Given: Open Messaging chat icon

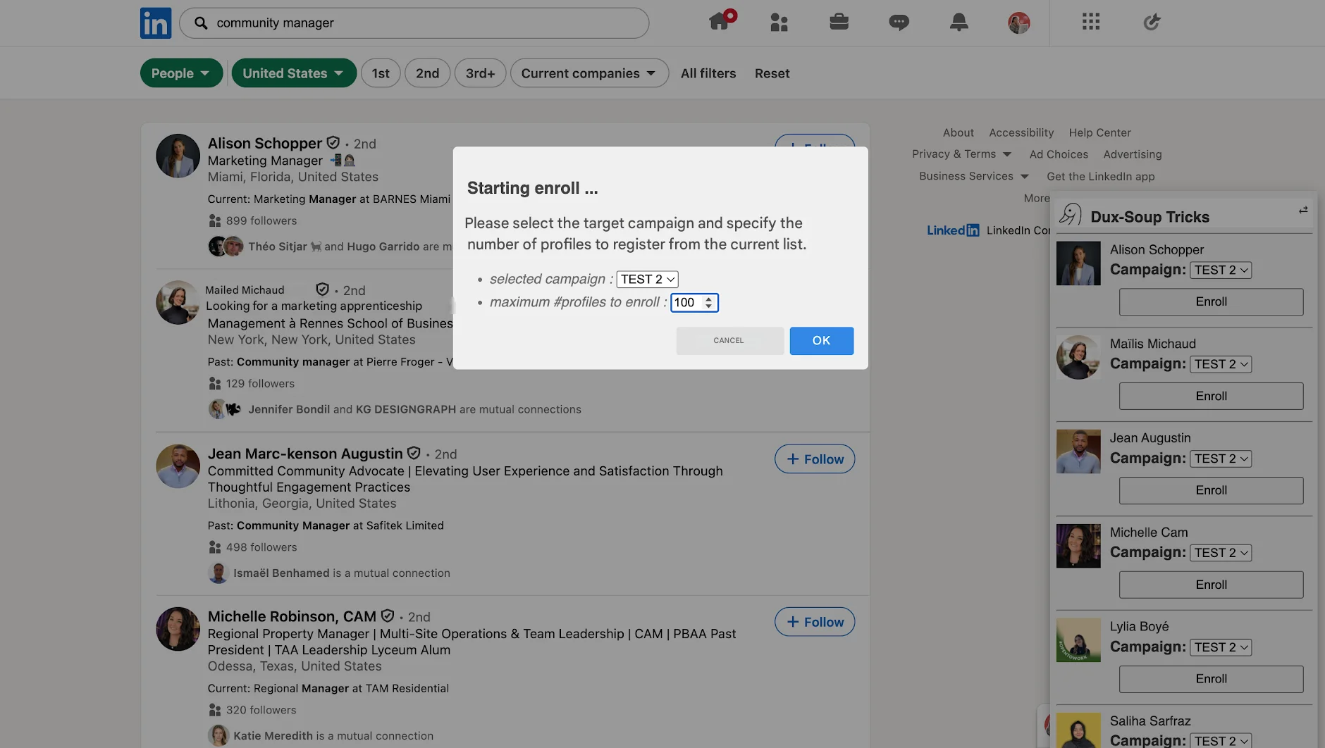Looking at the screenshot, I should (x=899, y=23).
